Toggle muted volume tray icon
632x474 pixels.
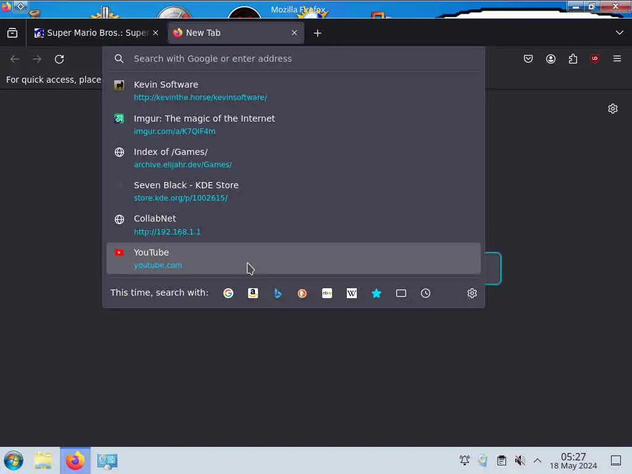click(x=520, y=460)
